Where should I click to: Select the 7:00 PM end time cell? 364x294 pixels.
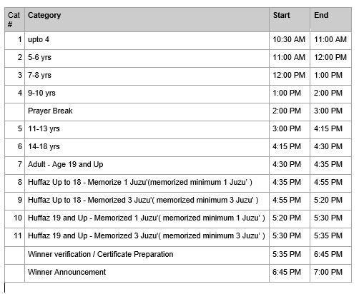pos(330,273)
